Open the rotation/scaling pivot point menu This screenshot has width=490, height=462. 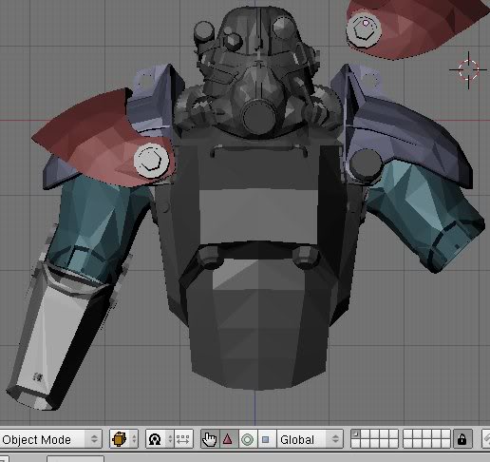point(160,439)
